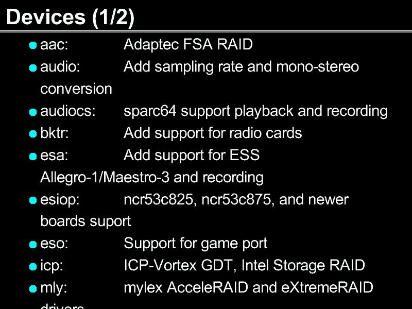This screenshot has height=309, width=412.
Task: Click the bullet next to audio
Action: pyautogui.click(x=33, y=67)
